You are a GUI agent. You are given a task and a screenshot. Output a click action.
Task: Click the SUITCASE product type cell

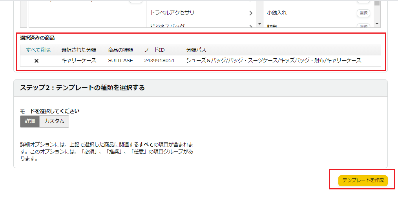tap(120, 61)
